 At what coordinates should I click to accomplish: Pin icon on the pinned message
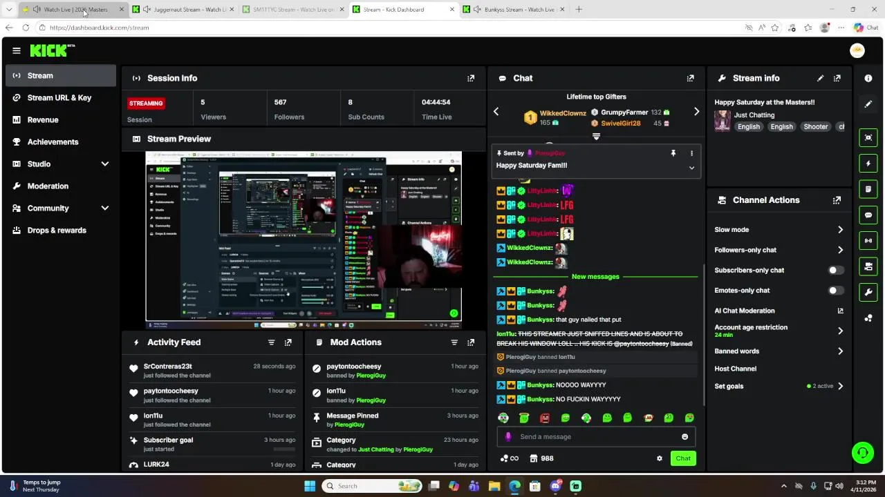coord(673,153)
